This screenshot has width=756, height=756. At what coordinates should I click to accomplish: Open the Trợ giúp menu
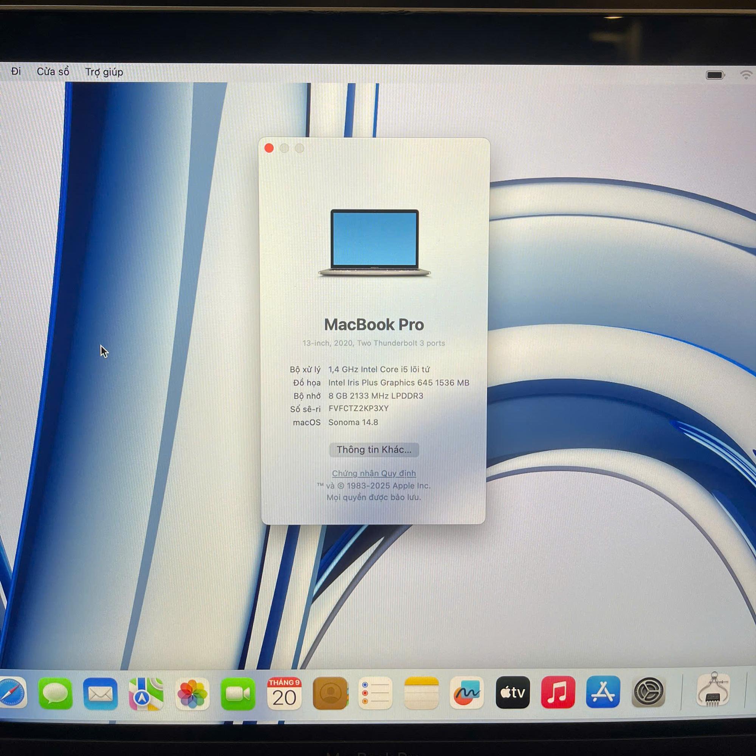tap(104, 72)
